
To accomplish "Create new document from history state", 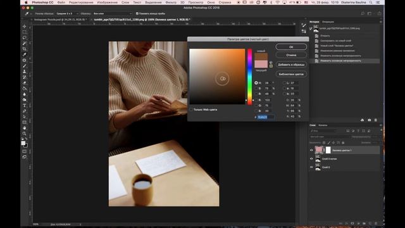I will [362, 120].
